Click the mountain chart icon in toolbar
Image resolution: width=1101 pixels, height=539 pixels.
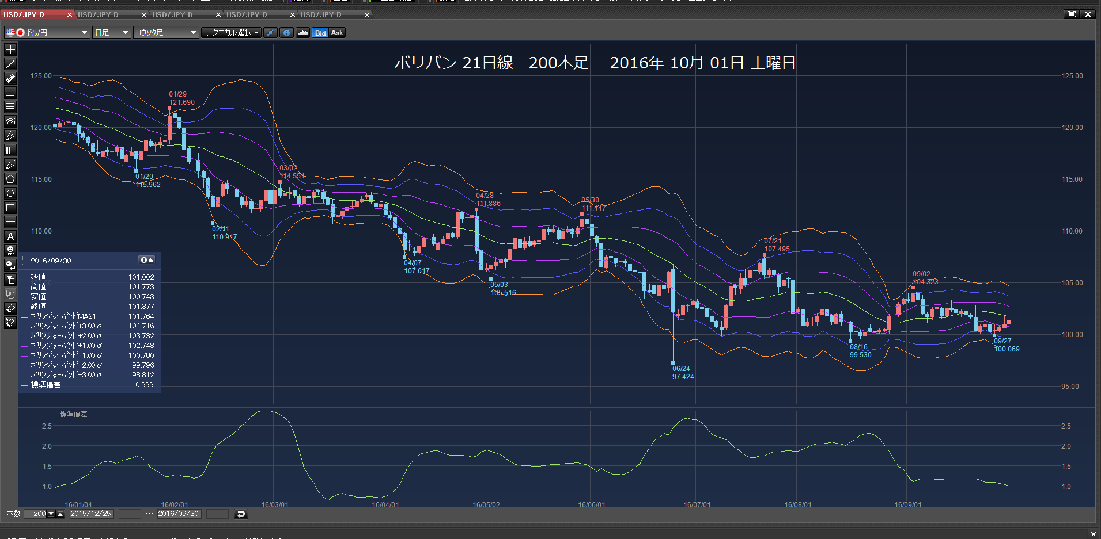click(302, 33)
